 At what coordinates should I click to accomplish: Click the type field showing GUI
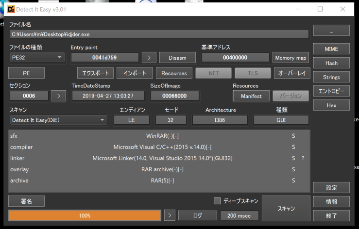281,120
